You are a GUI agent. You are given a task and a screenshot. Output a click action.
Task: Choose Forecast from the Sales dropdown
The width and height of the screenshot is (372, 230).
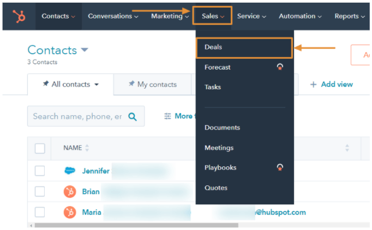click(217, 67)
